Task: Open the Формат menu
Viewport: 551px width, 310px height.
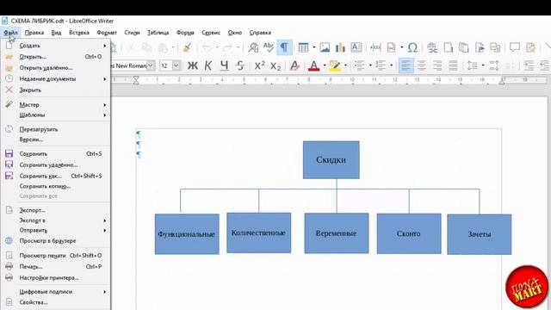Action: pyautogui.click(x=107, y=33)
